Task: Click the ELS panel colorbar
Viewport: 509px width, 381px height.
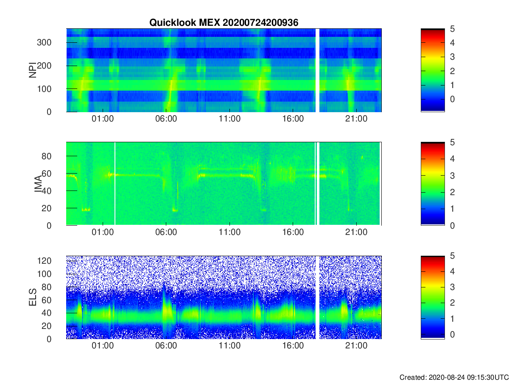Action: coord(433,297)
